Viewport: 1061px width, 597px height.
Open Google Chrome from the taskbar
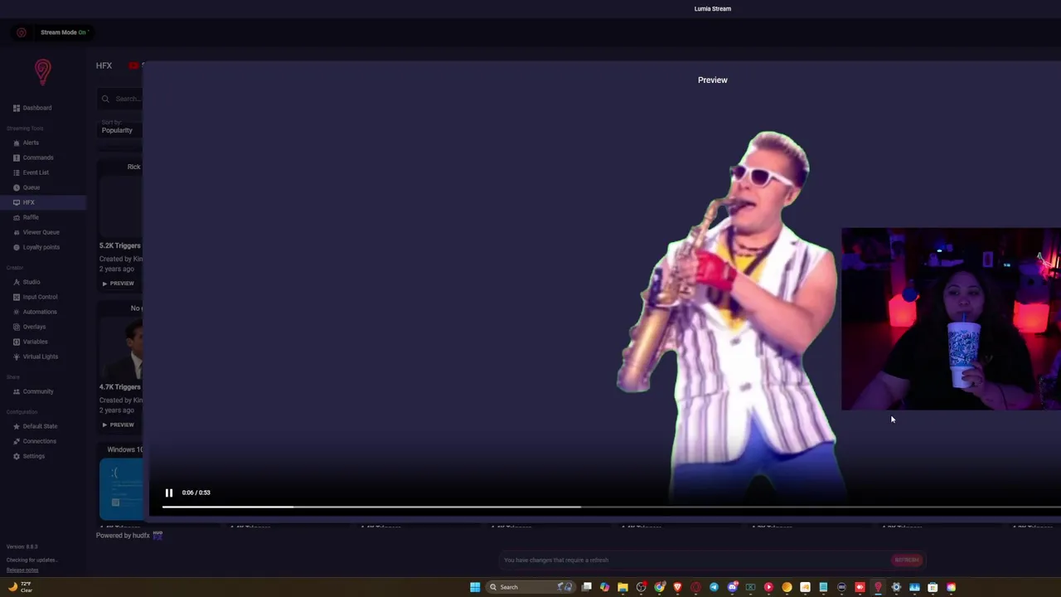660,587
